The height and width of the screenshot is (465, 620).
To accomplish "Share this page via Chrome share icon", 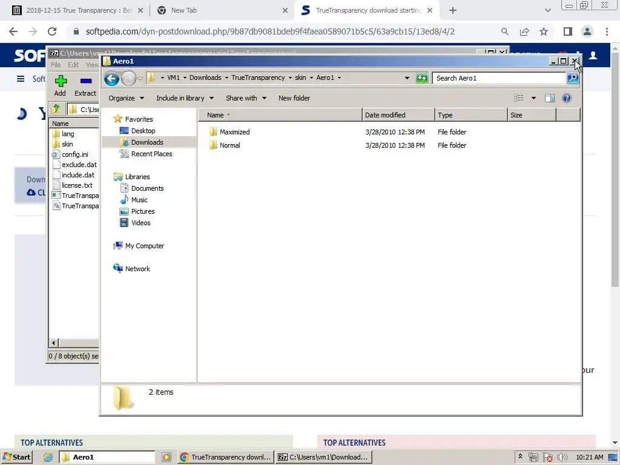I will pos(524,31).
